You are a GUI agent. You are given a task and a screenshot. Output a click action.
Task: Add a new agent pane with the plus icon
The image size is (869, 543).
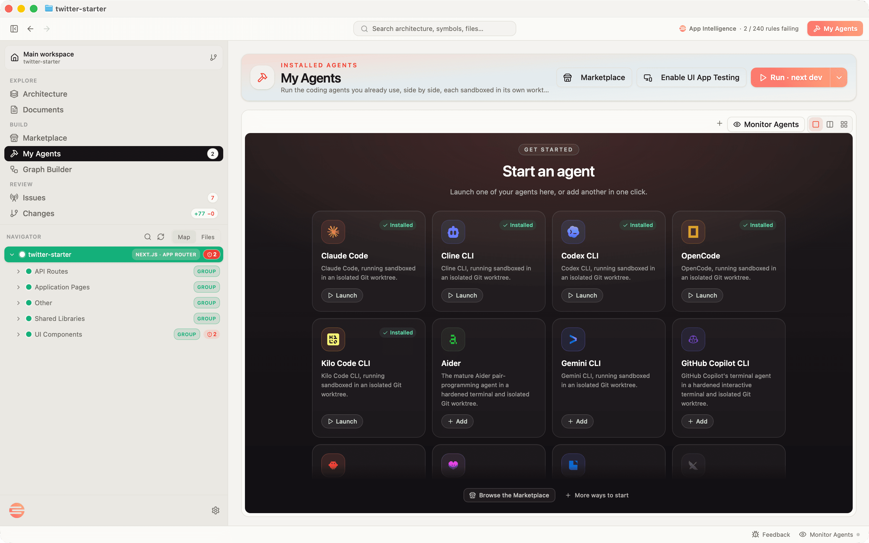coord(719,124)
